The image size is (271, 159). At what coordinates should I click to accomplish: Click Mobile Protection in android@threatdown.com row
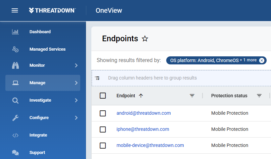(230, 113)
